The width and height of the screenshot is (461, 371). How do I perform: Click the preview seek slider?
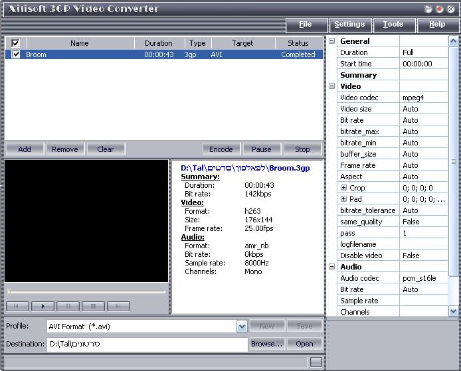pos(86,291)
